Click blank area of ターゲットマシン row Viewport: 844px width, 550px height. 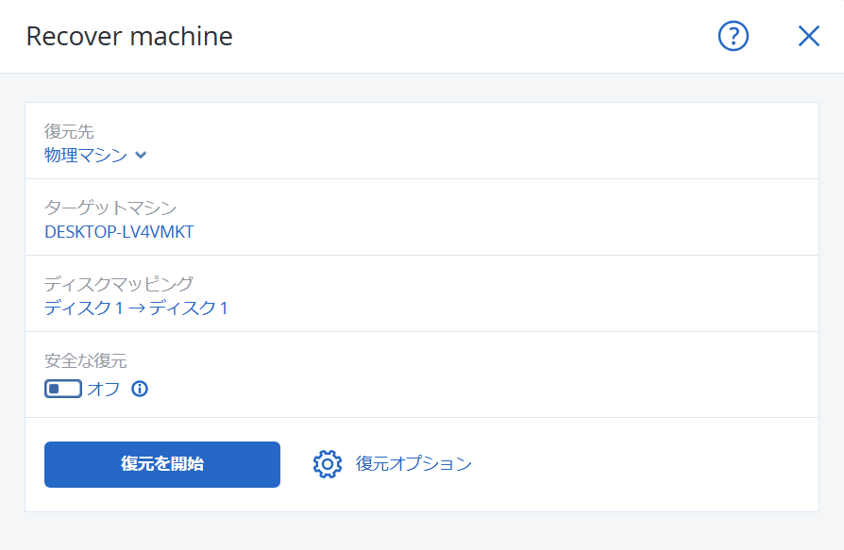pyautogui.click(x=506, y=217)
